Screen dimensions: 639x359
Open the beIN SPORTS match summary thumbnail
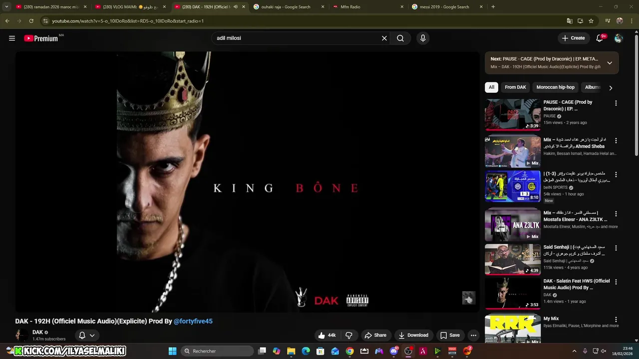click(513, 186)
